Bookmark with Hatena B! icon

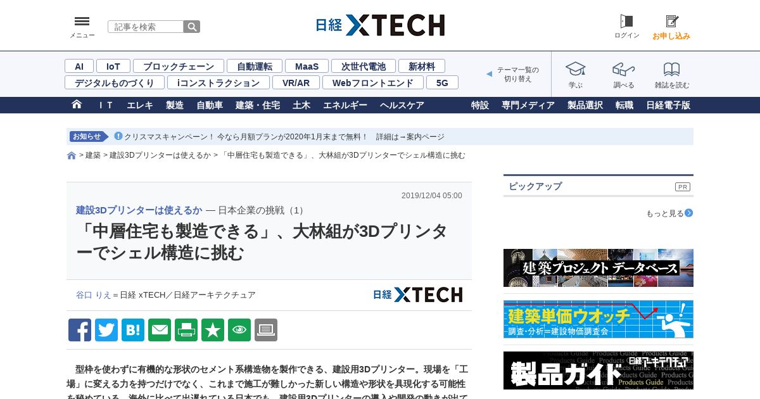(133, 330)
